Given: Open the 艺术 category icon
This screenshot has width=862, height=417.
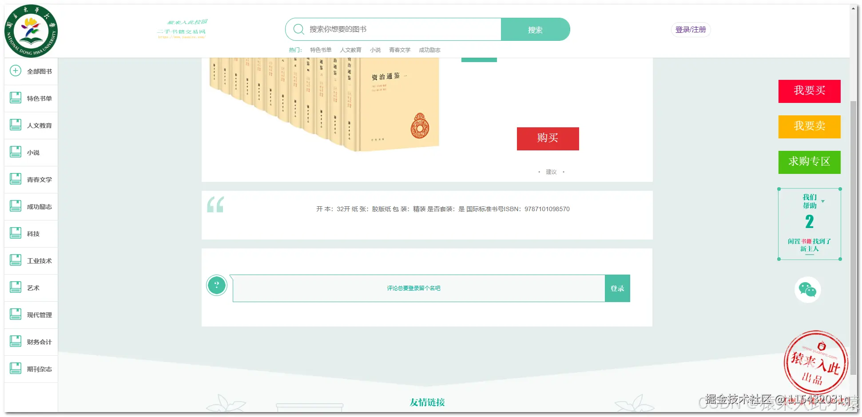Looking at the screenshot, I should [16, 287].
